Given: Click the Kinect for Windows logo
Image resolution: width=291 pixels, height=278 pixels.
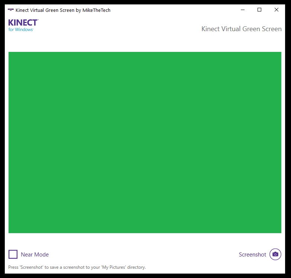Looking at the screenshot, I should [x=23, y=25].
